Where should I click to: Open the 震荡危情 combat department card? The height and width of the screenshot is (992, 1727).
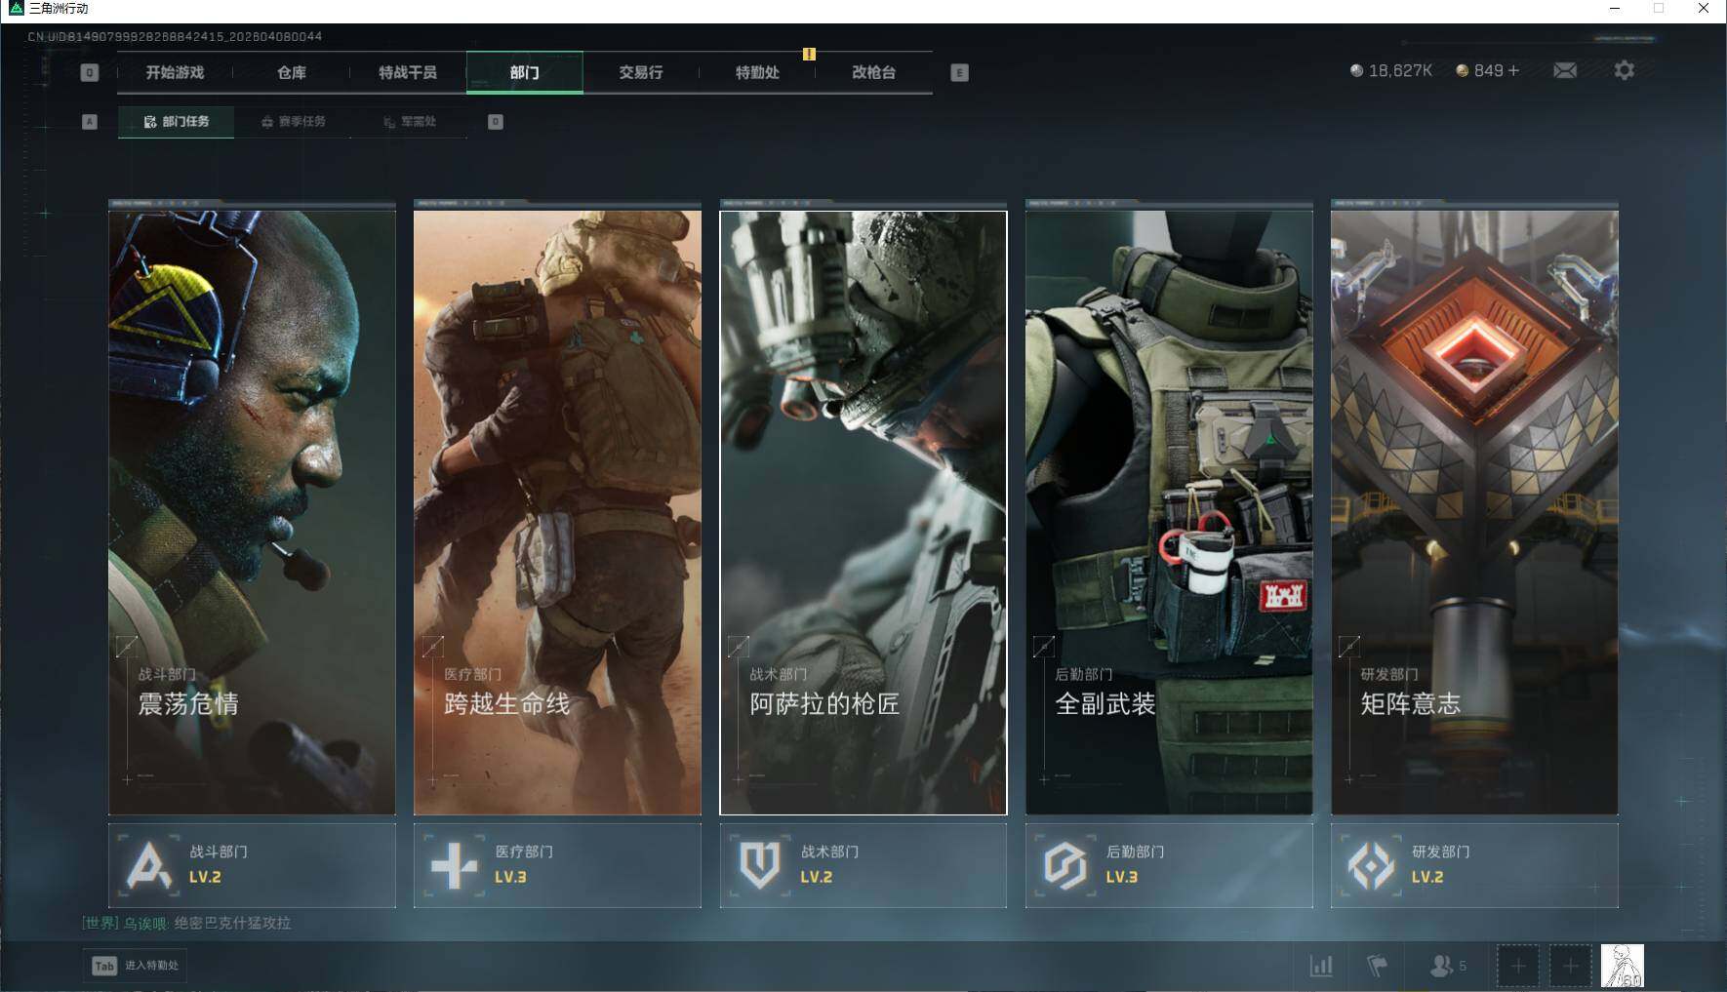(252, 512)
